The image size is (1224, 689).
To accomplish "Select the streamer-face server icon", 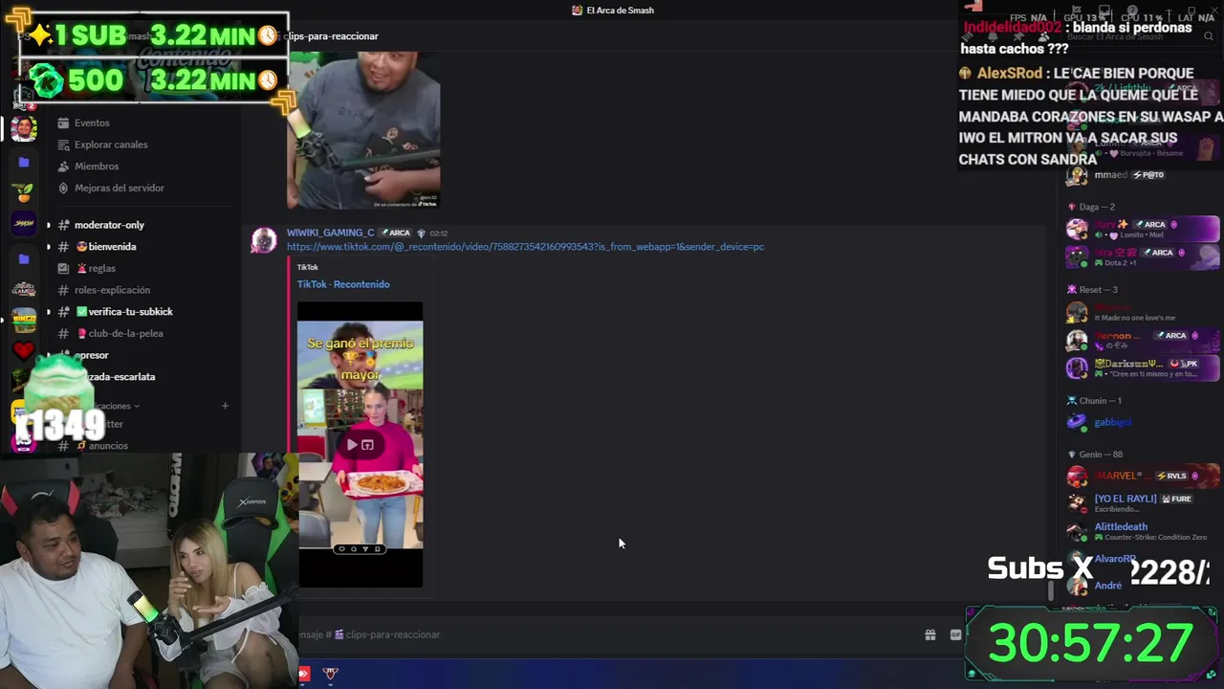I will [x=24, y=128].
